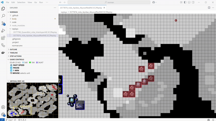This screenshot has height=121, width=216.
Task: Click the main* branch in status bar
Action: [9, 120]
